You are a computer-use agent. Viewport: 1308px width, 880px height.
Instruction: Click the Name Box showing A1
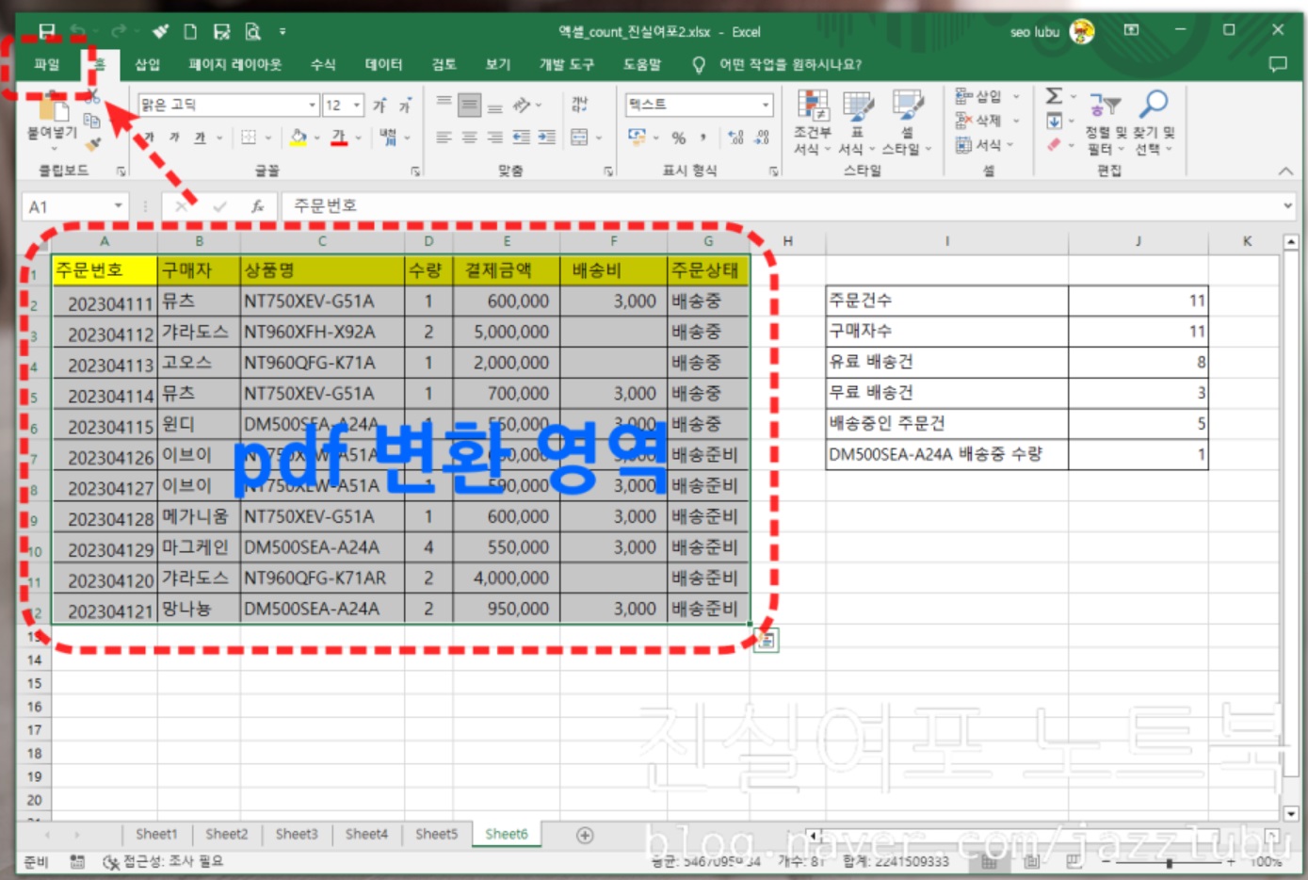[x=74, y=206]
